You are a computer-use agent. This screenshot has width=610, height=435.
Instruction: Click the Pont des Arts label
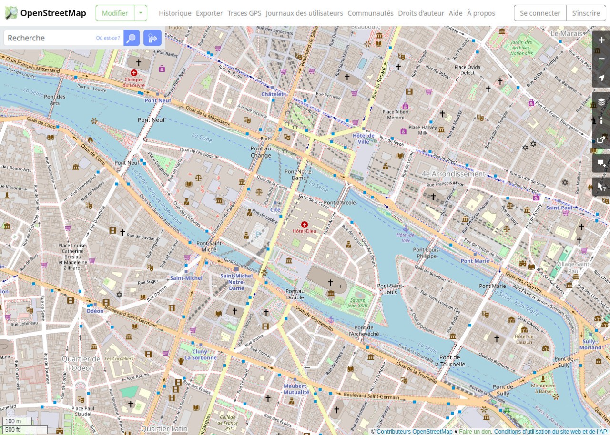click(x=54, y=99)
